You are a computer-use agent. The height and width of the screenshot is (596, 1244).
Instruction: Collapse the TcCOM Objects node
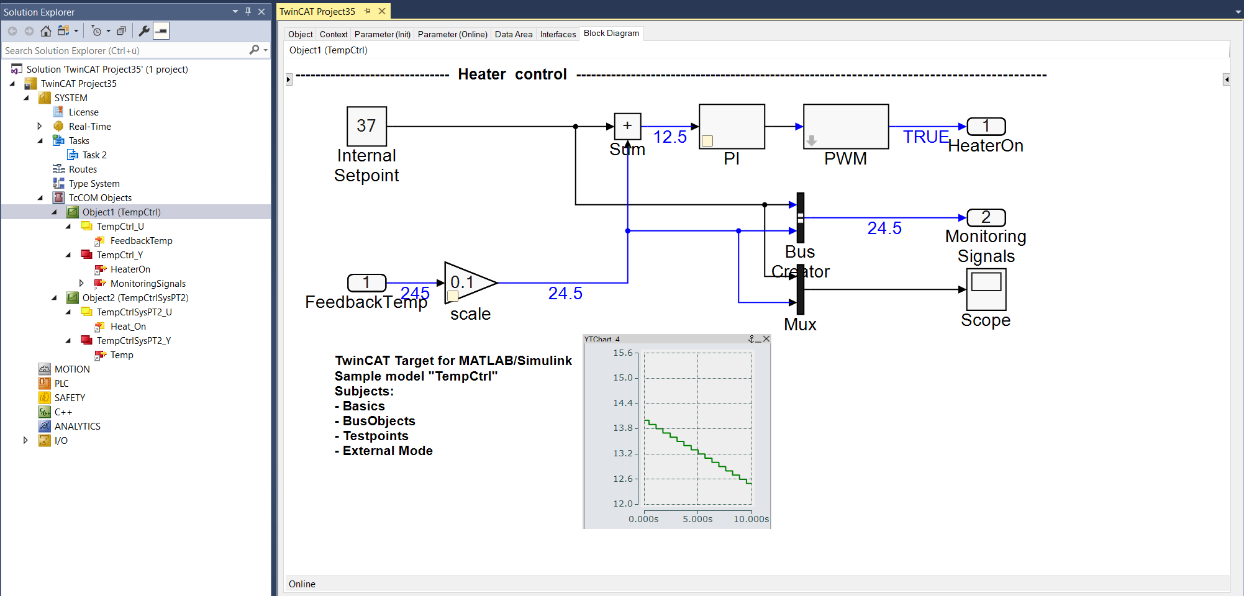click(x=40, y=198)
